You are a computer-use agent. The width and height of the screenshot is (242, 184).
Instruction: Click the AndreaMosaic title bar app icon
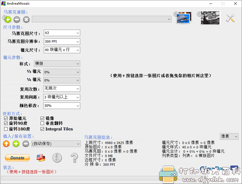coord(3,3)
